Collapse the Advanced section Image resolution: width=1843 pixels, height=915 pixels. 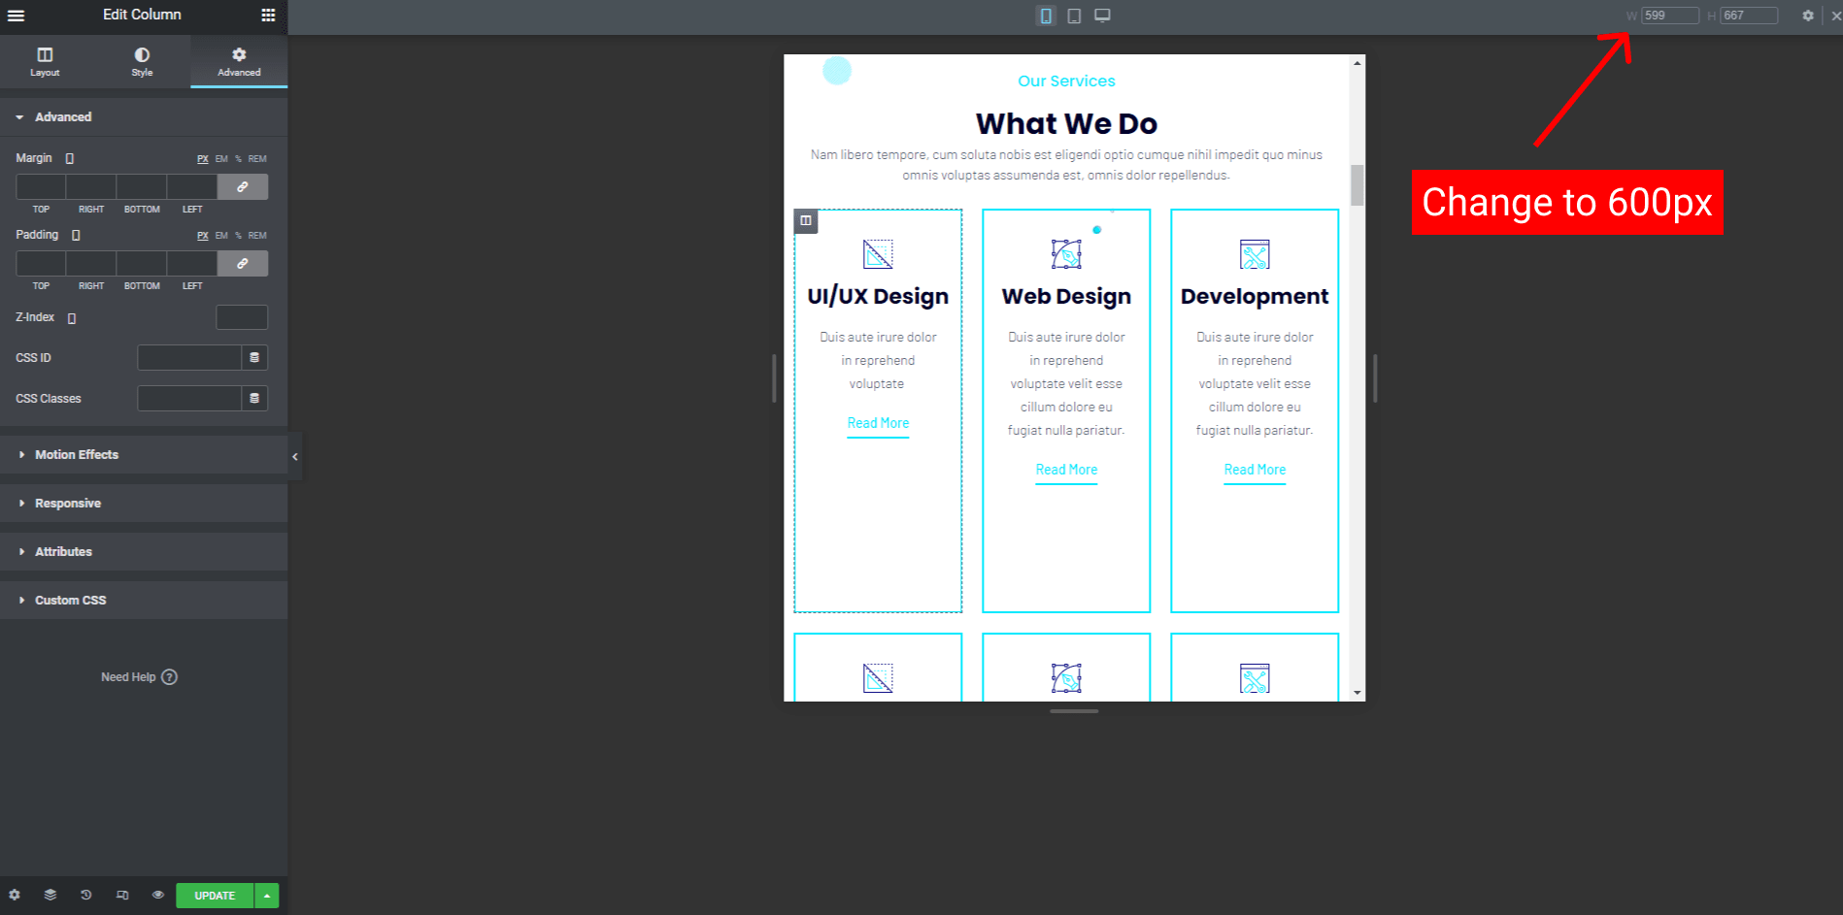[144, 116]
